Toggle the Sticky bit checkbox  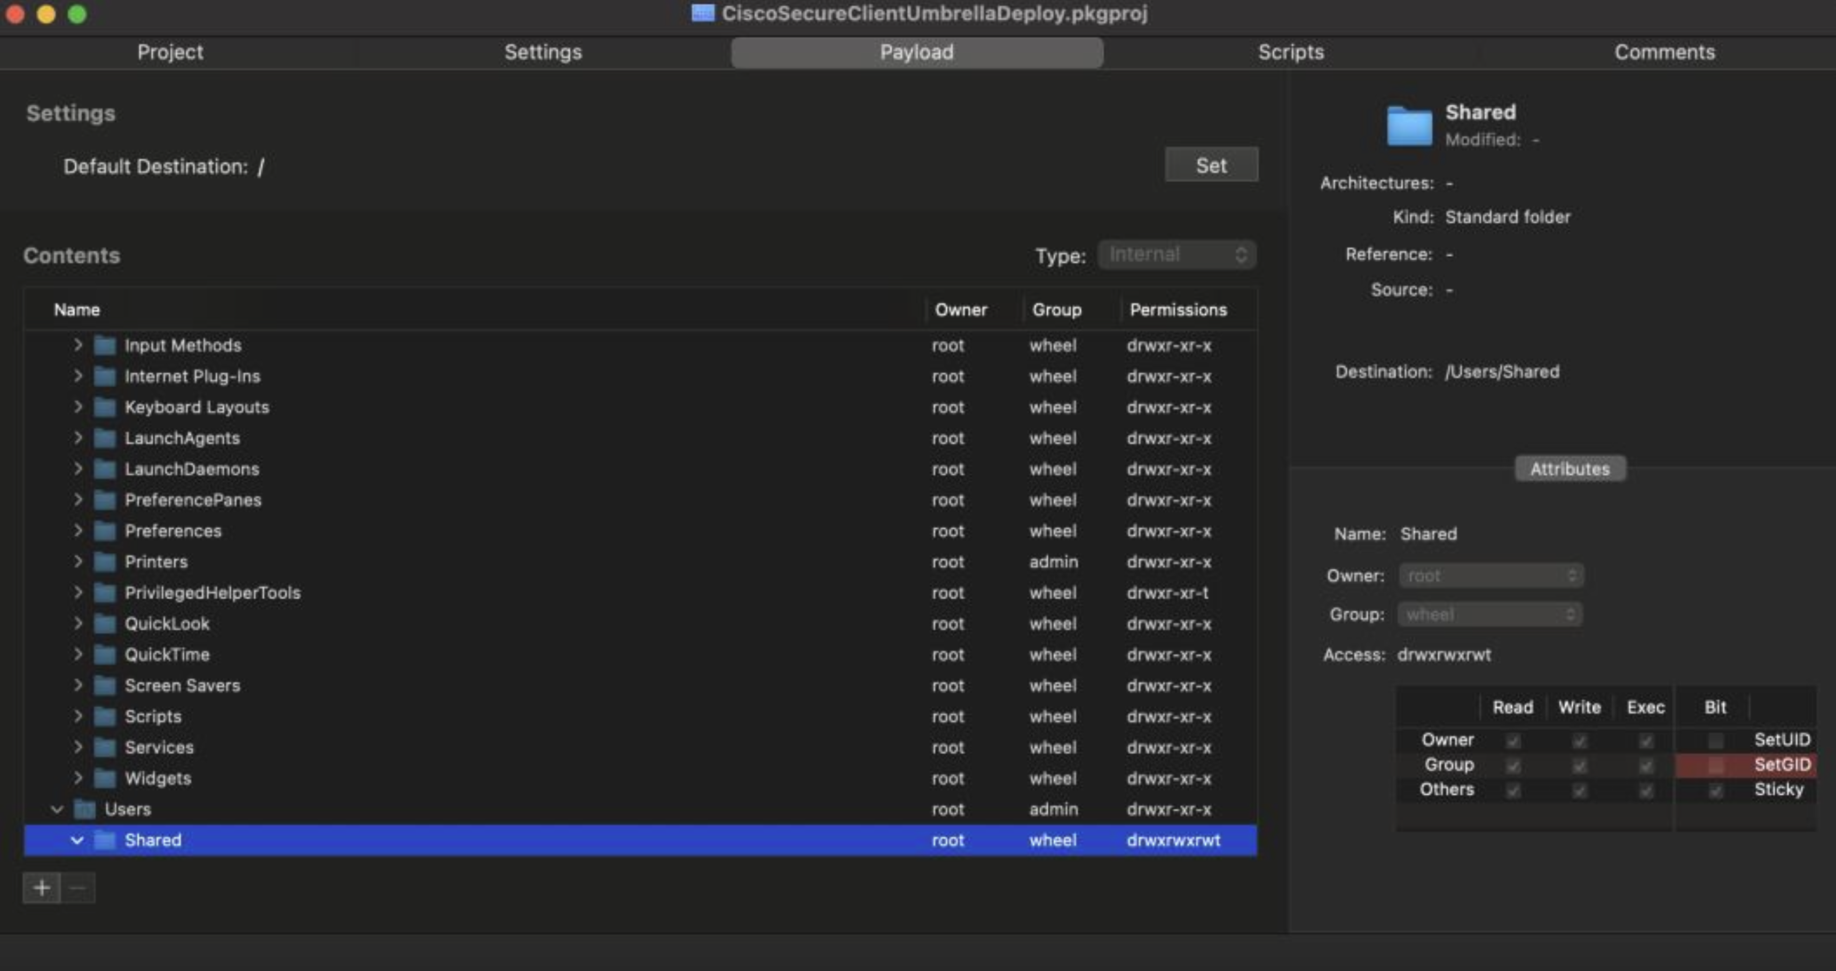point(1715,790)
